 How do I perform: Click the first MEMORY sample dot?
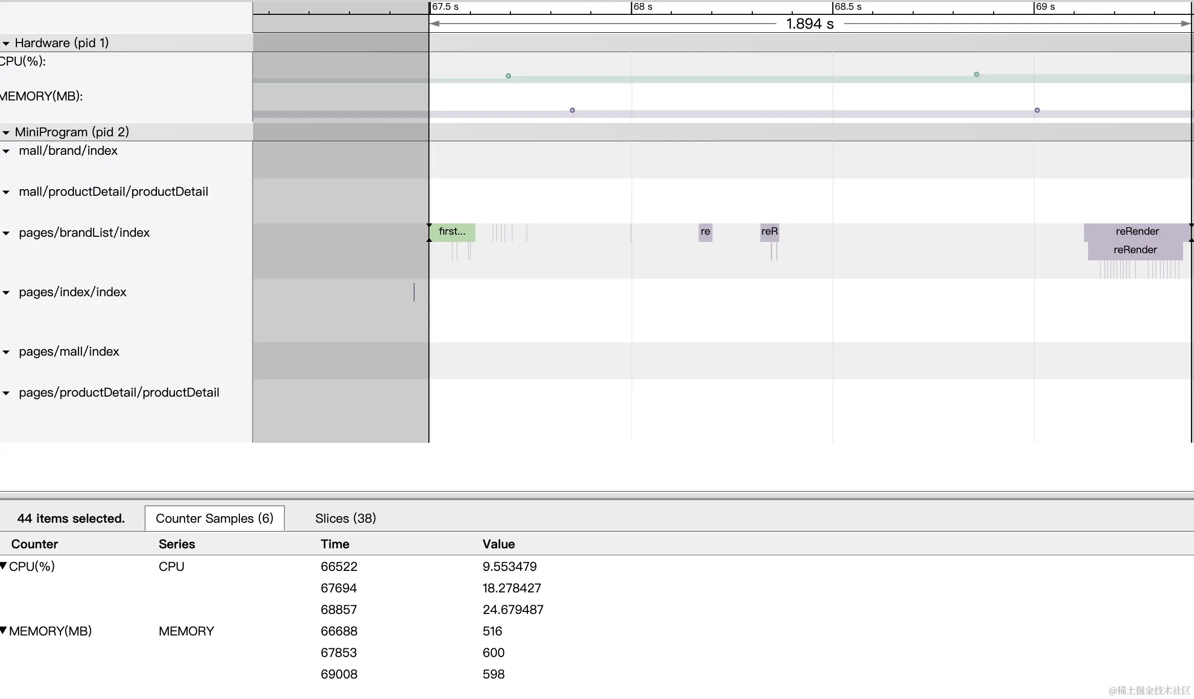[x=572, y=110]
